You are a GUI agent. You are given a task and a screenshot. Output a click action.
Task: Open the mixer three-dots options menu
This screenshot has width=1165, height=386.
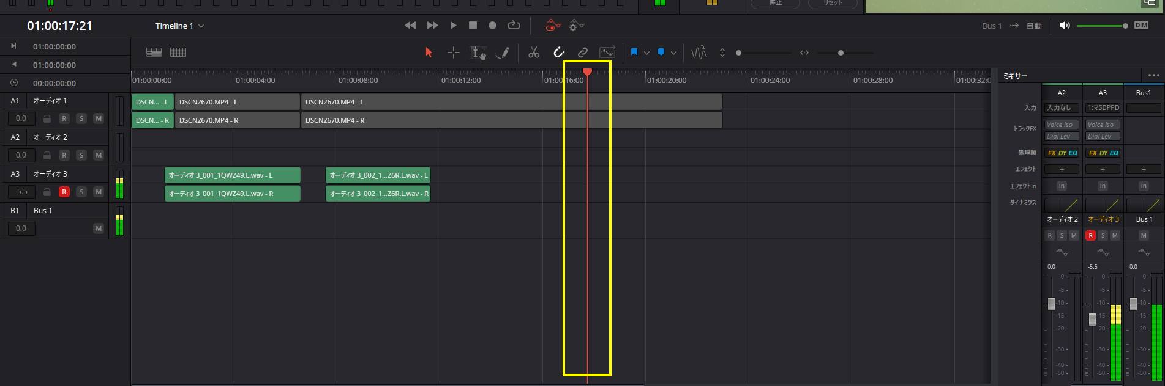click(x=1153, y=76)
